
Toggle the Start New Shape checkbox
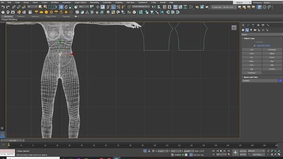point(255,45)
